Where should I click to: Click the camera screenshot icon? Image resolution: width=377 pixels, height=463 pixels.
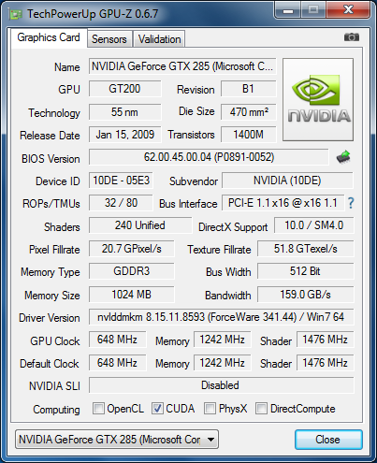point(352,37)
